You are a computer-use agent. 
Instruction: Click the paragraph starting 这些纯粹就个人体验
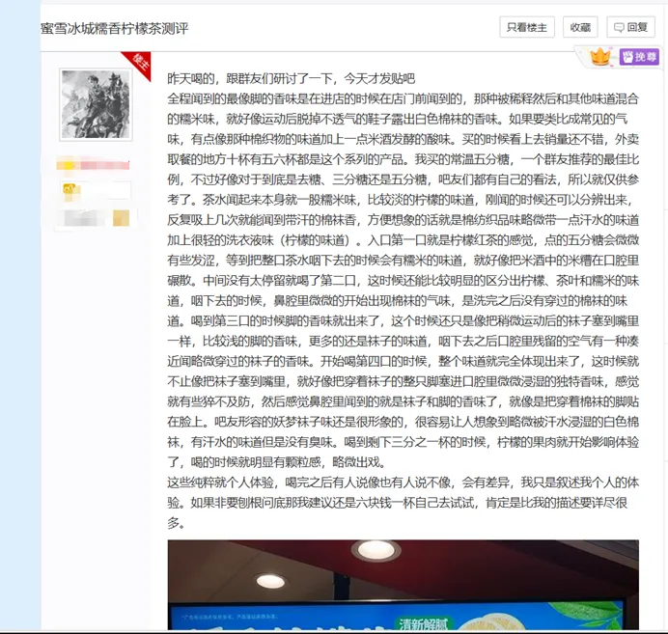click(403, 503)
